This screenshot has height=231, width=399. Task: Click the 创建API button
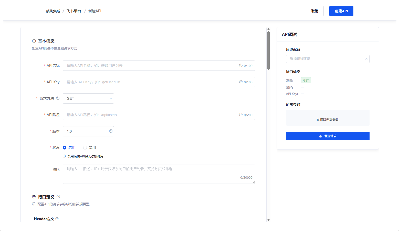341,11
